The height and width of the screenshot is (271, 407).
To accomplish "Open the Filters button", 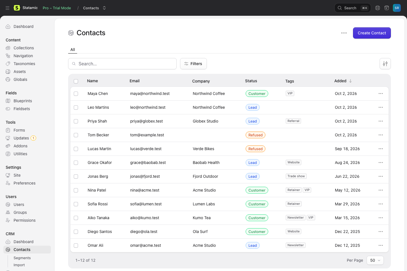I will click(x=193, y=64).
